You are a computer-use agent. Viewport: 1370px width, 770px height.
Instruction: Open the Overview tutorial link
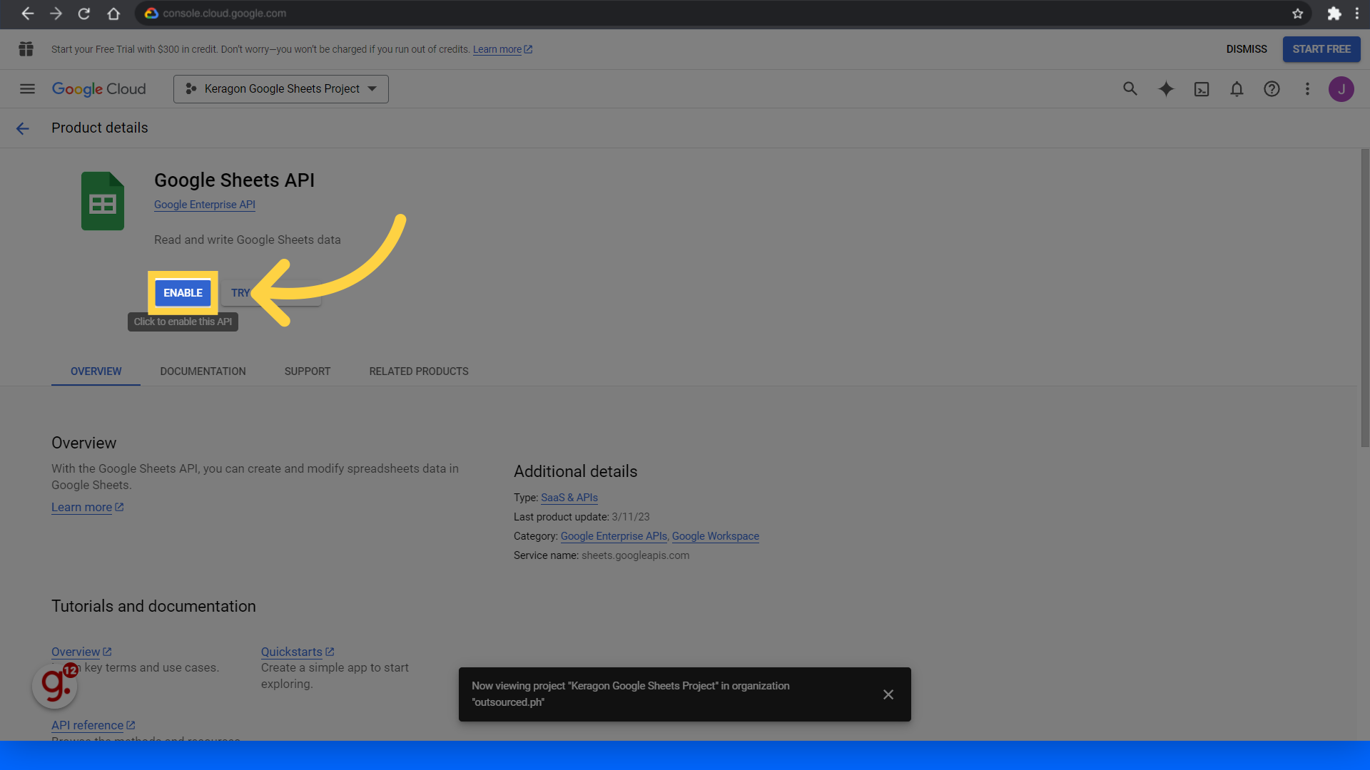81,652
